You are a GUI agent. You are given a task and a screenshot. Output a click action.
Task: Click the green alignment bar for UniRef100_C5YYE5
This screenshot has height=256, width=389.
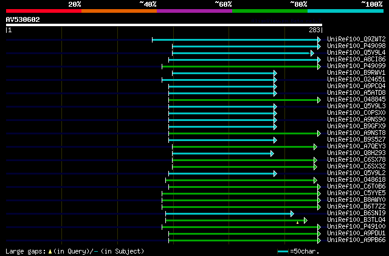[x=241, y=194]
